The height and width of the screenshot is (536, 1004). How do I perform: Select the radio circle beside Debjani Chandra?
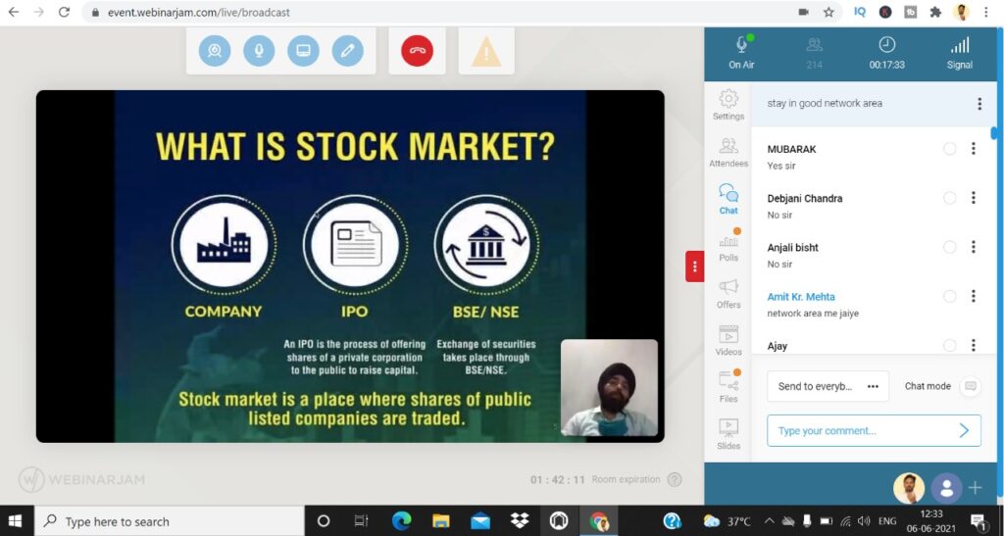(x=949, y=198)
